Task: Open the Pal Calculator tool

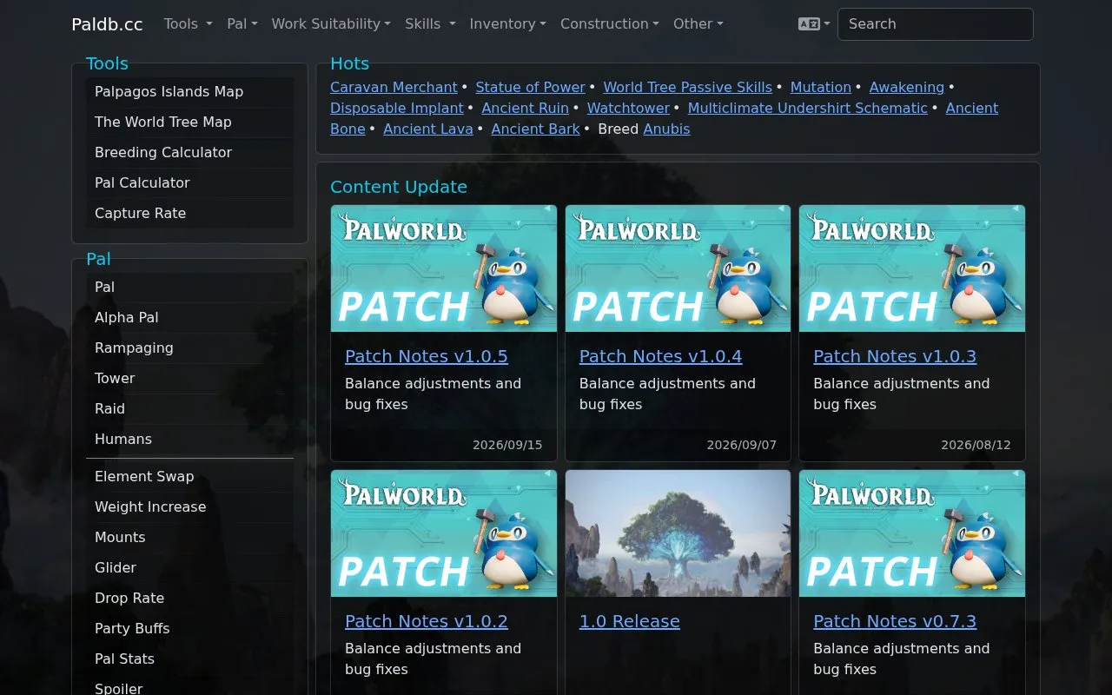Action: [189, 183]
